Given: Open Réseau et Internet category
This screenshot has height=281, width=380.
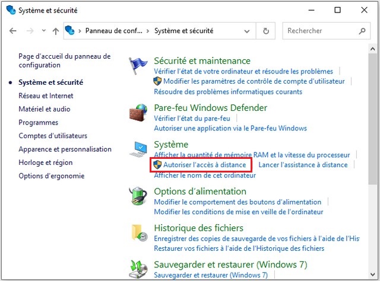Looking at the screenshot, I should 46,96.
